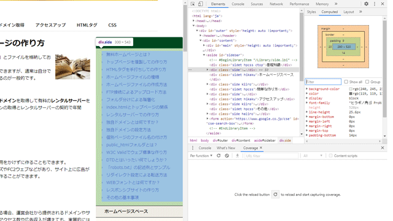Open the DevTools three-dot customize menu
Screen dimensions: 393x221
coord(375,4)
